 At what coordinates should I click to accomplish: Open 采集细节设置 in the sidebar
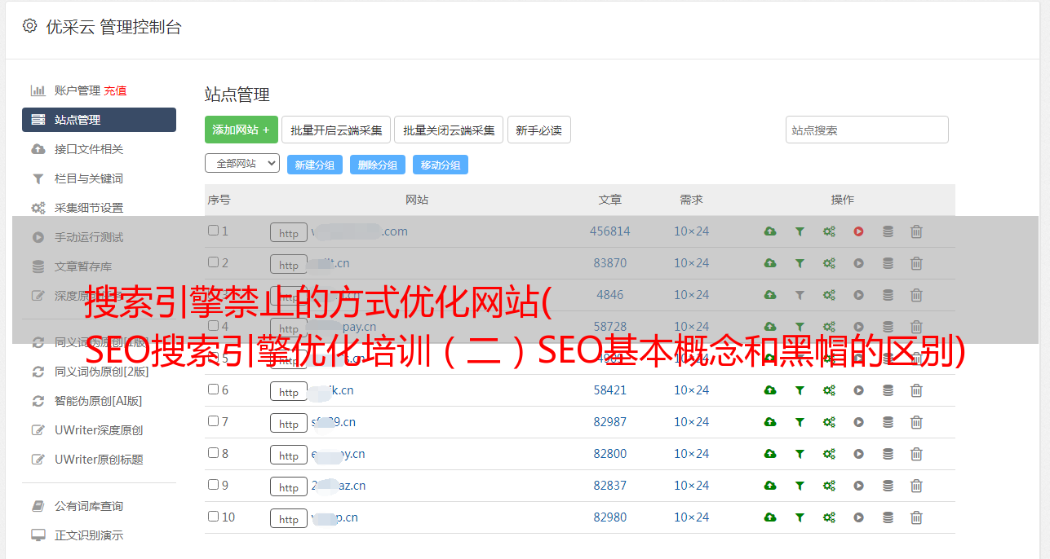point(89,208)
